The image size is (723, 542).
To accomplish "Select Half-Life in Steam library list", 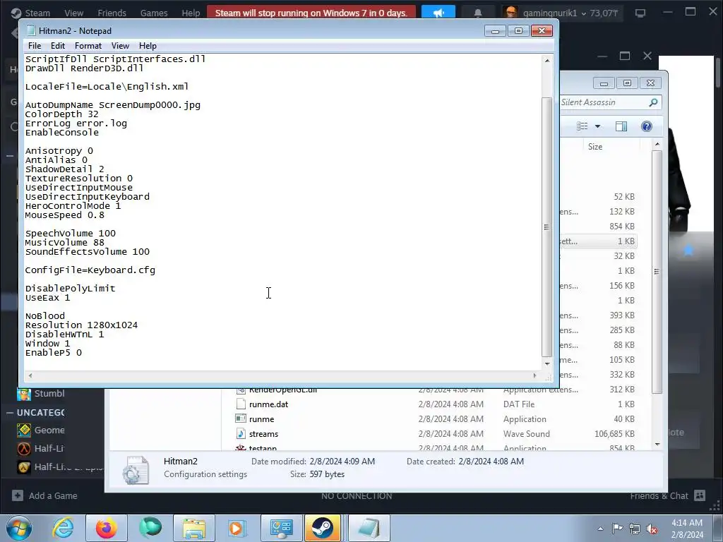I will pos(49,448).
